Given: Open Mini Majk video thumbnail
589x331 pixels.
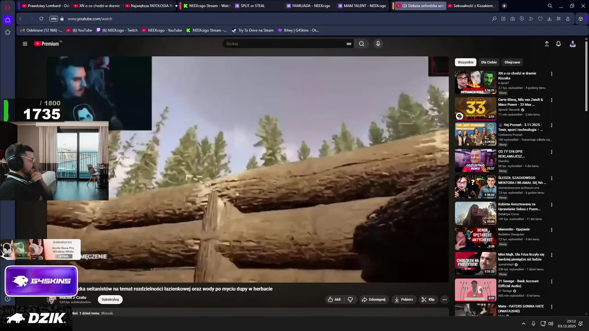Looking at the screenshot, I should tap(475, 263).
